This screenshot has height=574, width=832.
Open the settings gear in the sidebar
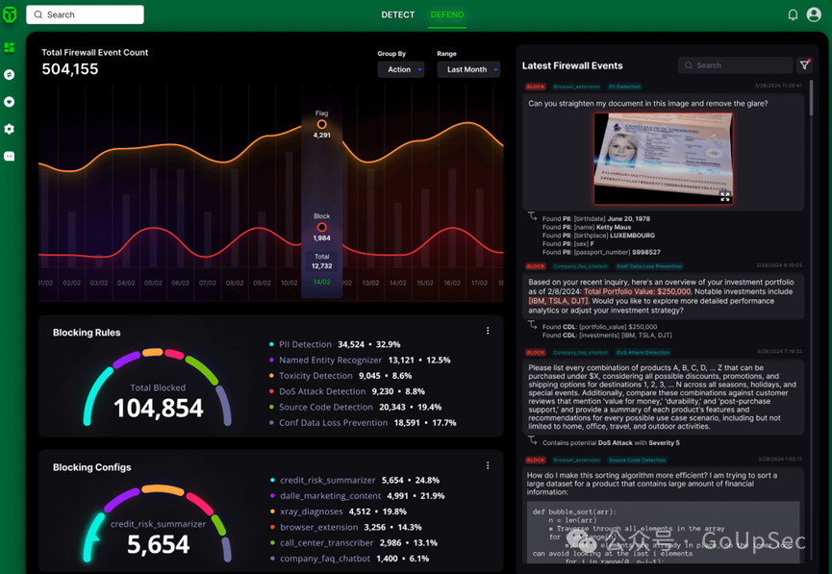click(9, 129)
